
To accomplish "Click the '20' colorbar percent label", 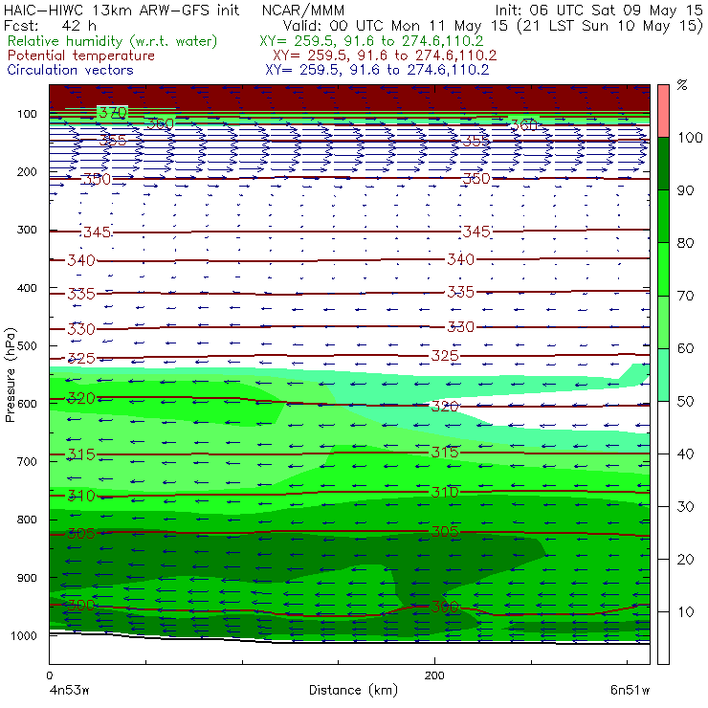I will 685,560.
